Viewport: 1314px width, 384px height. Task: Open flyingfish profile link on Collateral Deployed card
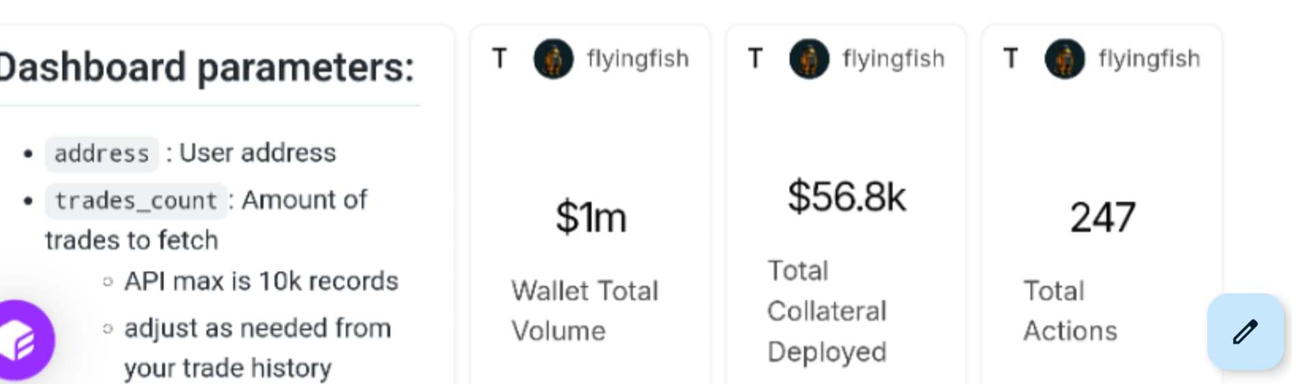tap(894, 59)
